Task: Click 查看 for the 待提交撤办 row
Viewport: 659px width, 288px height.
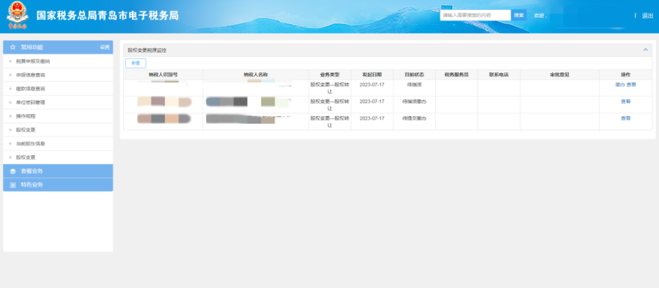Action: (x=625, y=119)
